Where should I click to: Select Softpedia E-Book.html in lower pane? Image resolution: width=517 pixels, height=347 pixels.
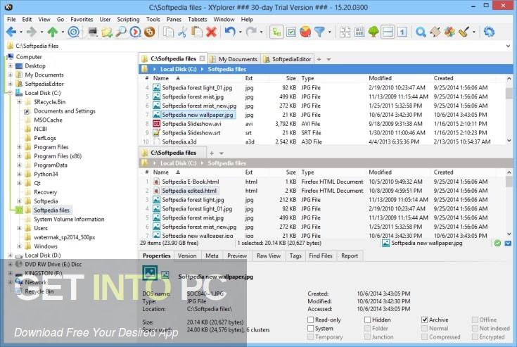(190, 182)
